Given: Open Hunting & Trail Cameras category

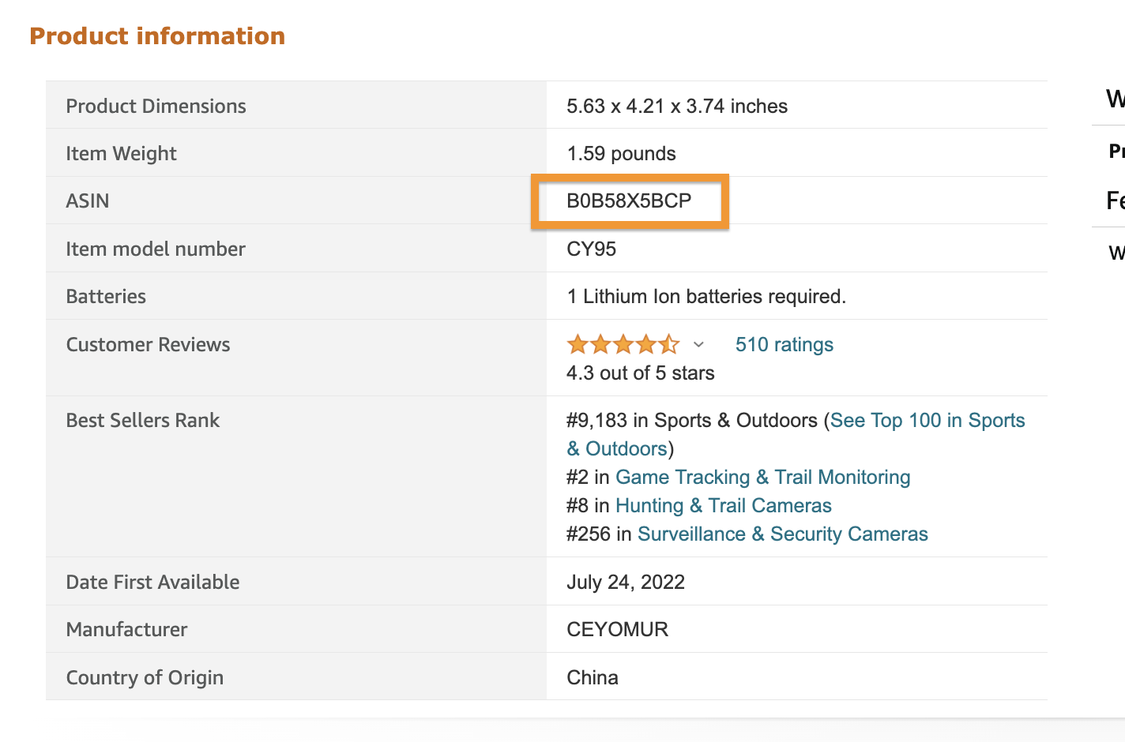Looking at the screenshot, I should pyautogui.click(x=724, y=505).
